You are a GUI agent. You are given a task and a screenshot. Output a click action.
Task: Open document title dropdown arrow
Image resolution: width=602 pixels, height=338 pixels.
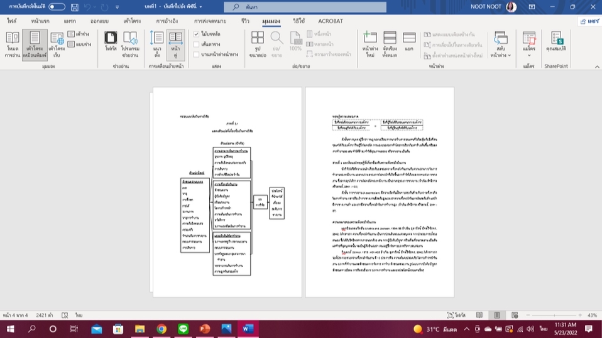(200, 7)
